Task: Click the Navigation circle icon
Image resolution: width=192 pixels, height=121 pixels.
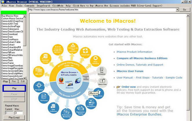Action: pyautogui.click(x=39, y=87)
